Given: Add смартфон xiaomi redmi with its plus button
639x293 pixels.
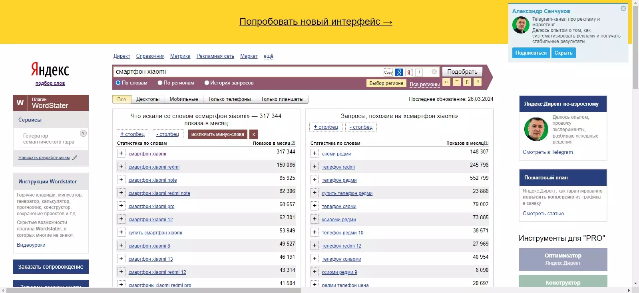Looking at the screenshot, I should 121,166.
